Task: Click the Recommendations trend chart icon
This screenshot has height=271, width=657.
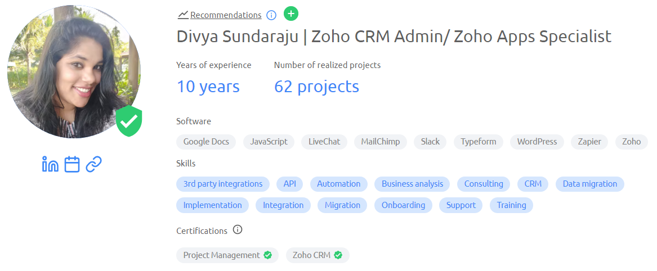Action: [x=183, y=15]
